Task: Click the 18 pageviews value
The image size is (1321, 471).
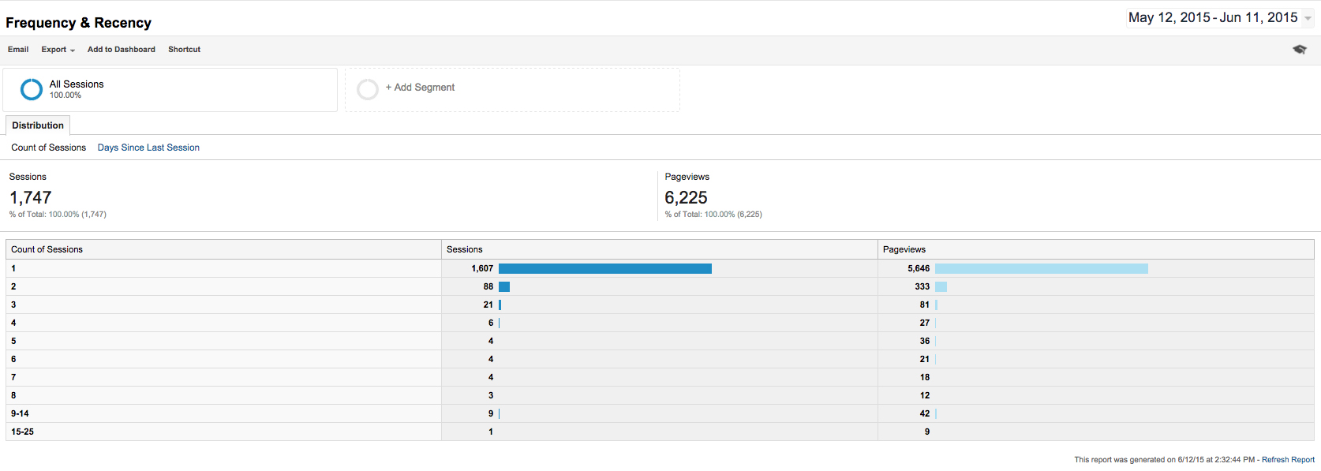Action: [x=925, y=378]
